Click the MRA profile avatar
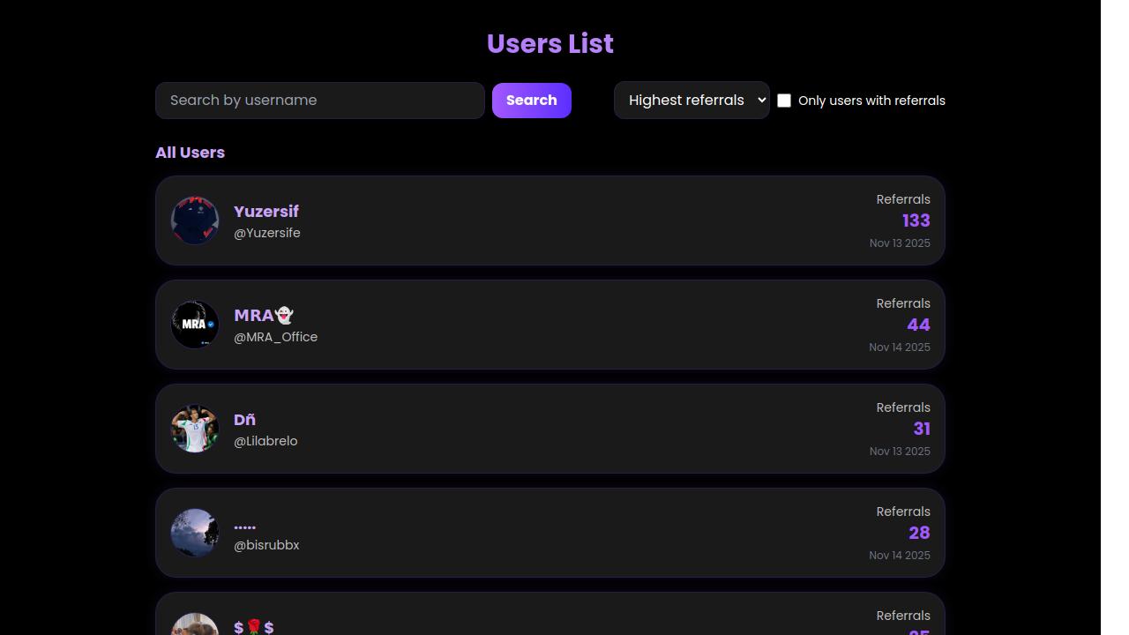 tap(195, 325)
